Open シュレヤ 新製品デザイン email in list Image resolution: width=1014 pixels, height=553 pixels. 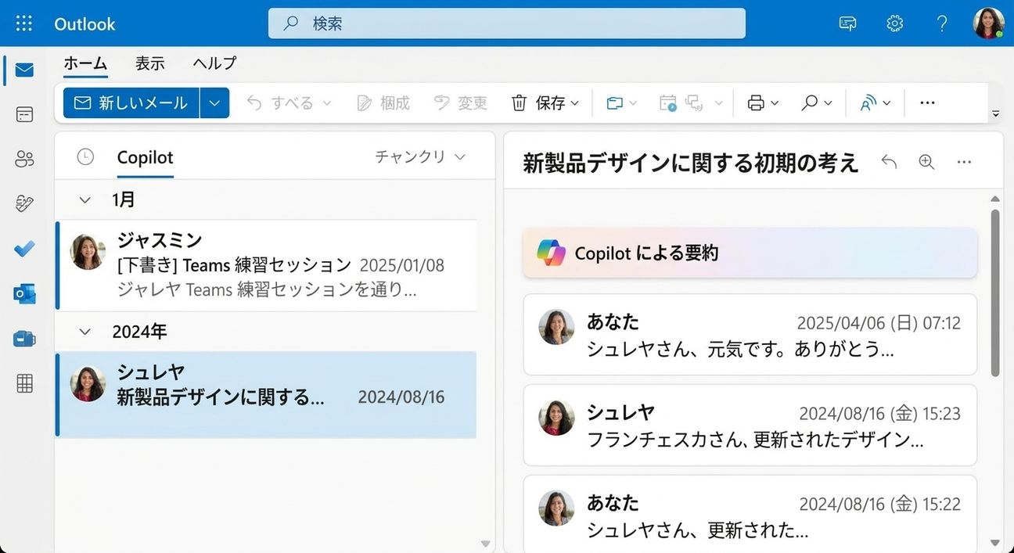266,394
